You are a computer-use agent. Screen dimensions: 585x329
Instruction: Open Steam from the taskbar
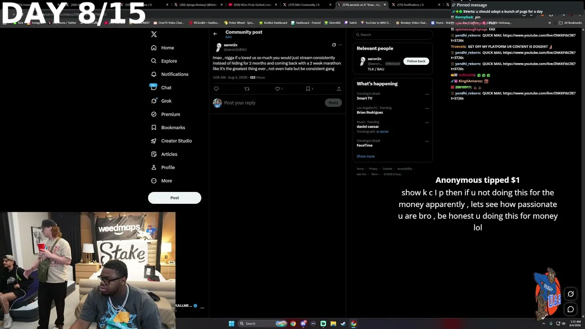tap(343, 324)
